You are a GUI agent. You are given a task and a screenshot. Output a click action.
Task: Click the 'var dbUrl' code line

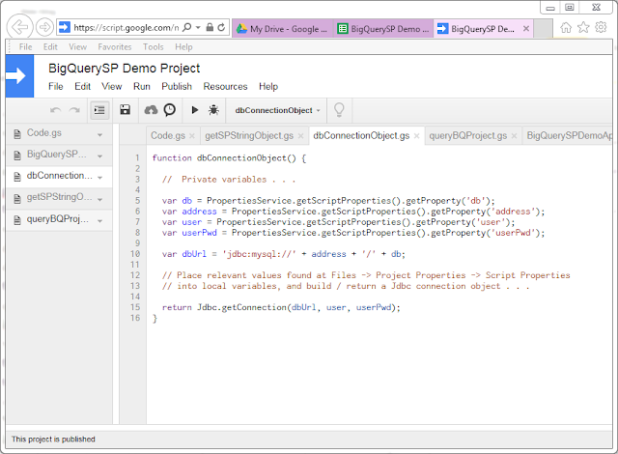pos(283,254)
